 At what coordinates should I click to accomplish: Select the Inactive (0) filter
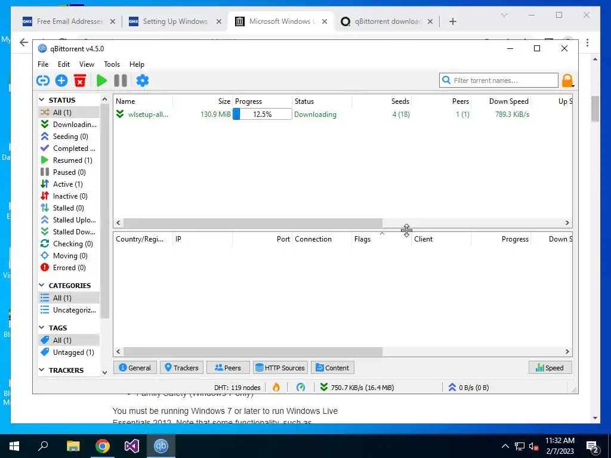(69, 196)
